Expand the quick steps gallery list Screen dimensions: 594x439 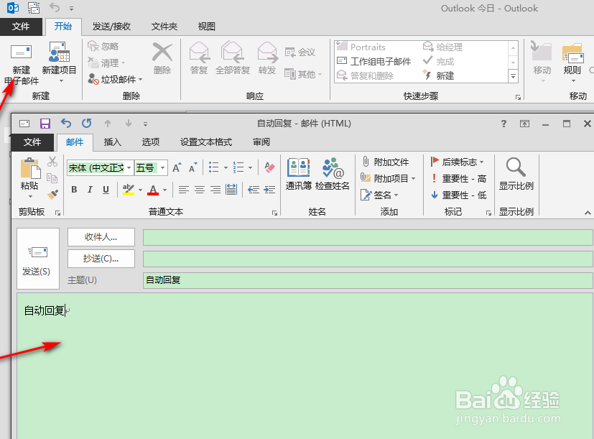pyautogui.click(x=513, y=76)
